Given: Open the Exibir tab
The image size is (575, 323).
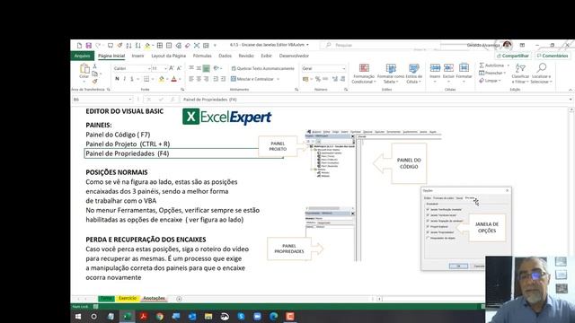Looking at the screenshot, I should click(266, 56).
